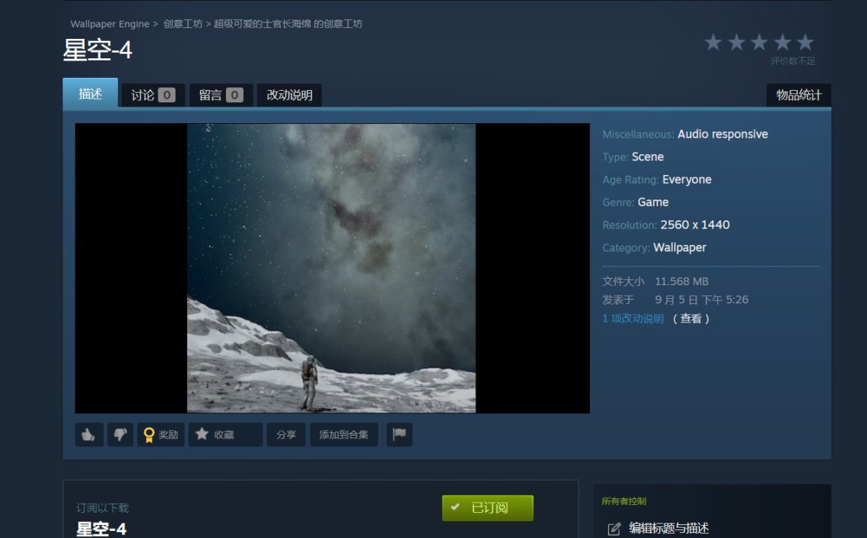867x538 pixels.
Task: Open 创意工坊 breadcrumb link
Action: pyautogui.click(x=183, y=24)
